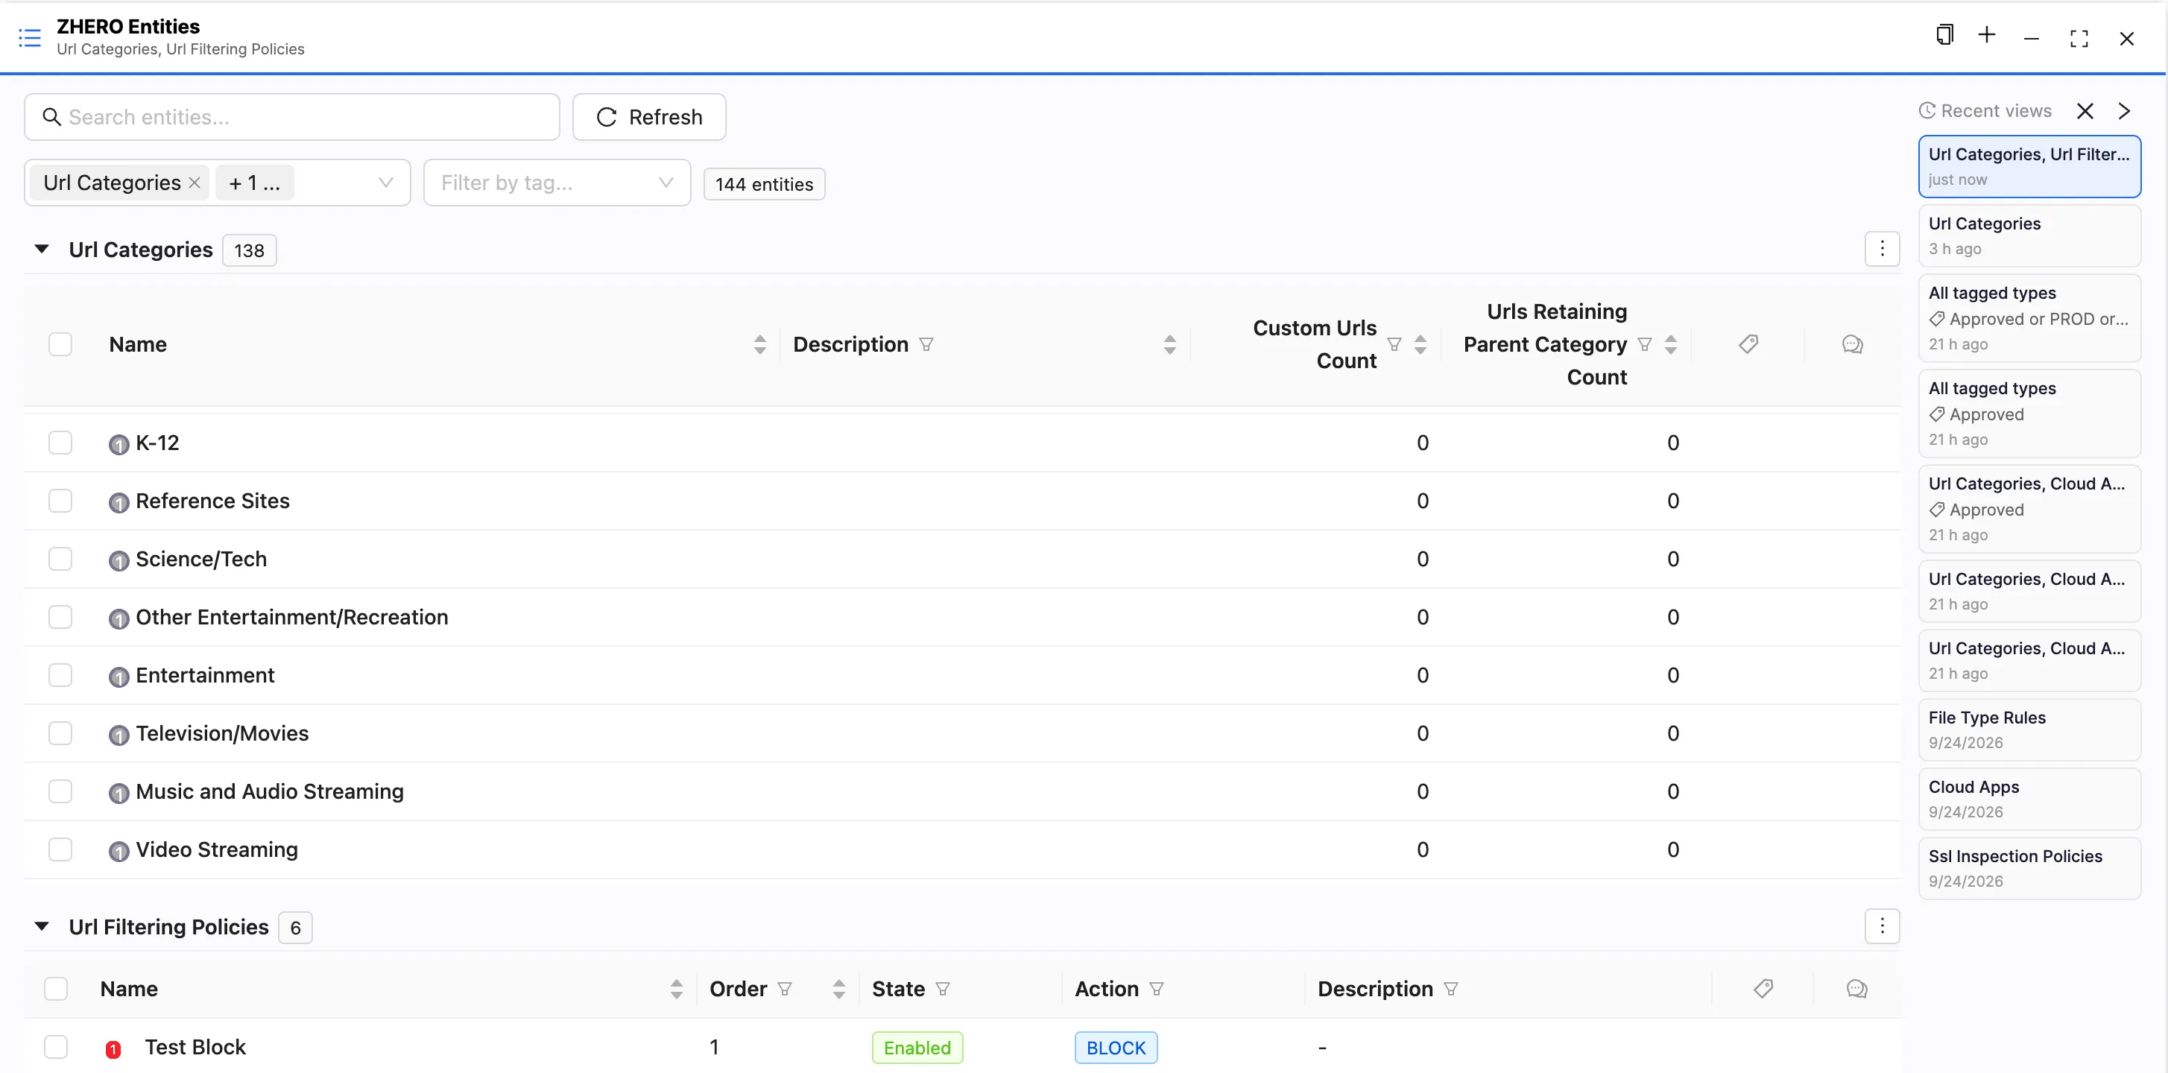Click the Refresh button
Screen dimensions: 2168x1073
pos(649,117)
